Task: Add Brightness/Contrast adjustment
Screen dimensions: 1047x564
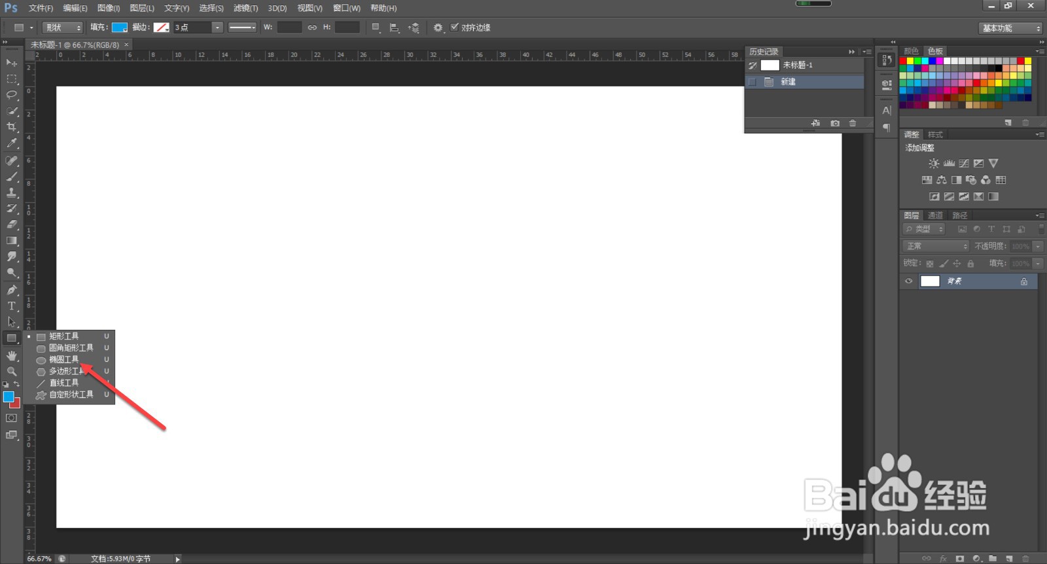Action: (934, 164)
